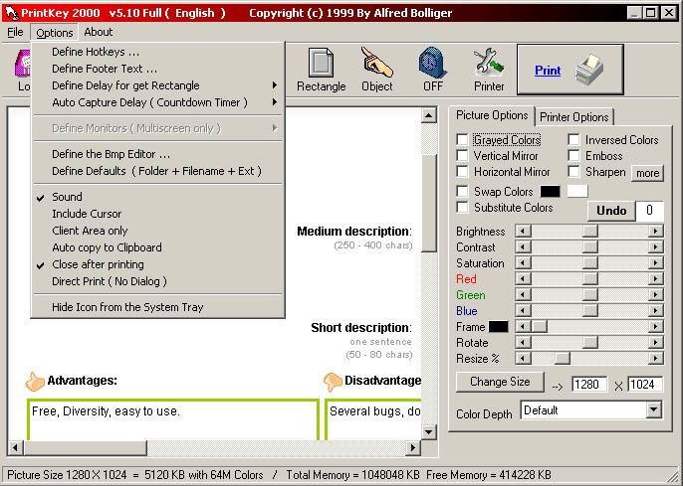Choose Define Hotkeys menu entry

(x=158, y=52)
